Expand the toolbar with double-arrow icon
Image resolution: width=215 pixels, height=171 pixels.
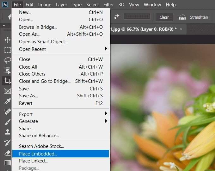pyautogui.click(x=4, y=26)
